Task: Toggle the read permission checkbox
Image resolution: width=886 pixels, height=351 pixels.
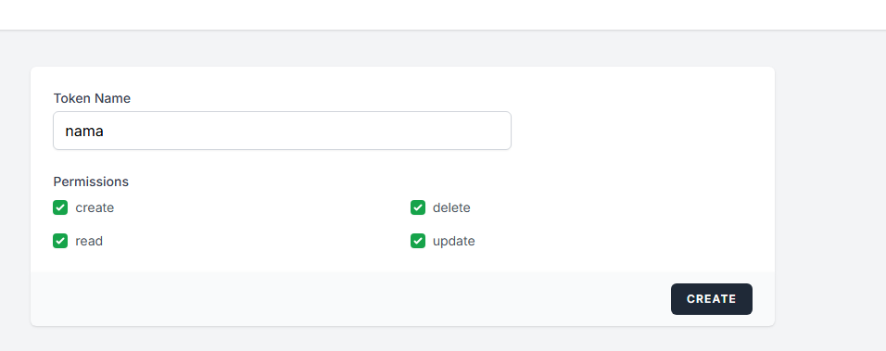Action: 60,241
